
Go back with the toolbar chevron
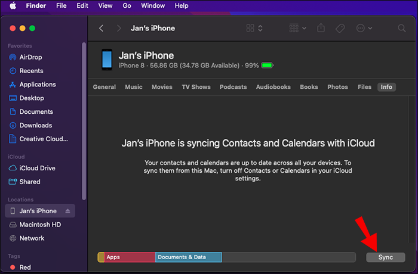(x=102, y=28)
